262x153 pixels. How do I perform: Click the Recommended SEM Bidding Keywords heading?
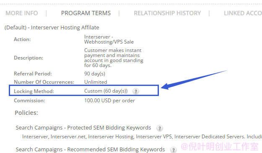click(90, 149)
